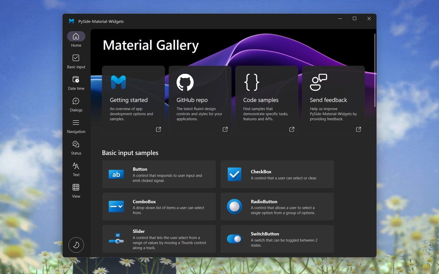
Task: Click the Status chat-bubbles icon in sidebar
Action: (x=76, y=144)
